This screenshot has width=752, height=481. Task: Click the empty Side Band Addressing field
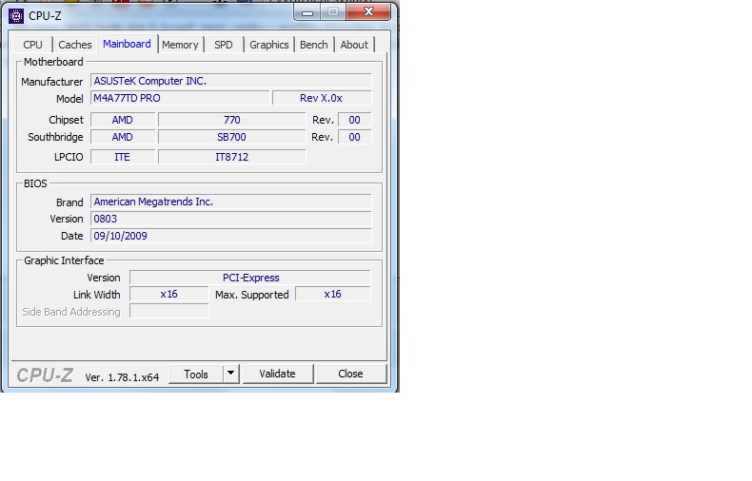[169, 311]
